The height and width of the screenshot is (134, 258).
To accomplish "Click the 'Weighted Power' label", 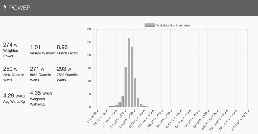I will click(11, 53).
